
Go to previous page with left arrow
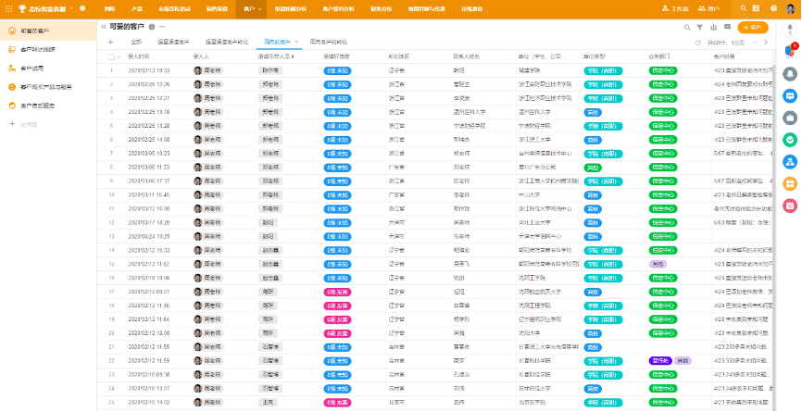(756, 43)
